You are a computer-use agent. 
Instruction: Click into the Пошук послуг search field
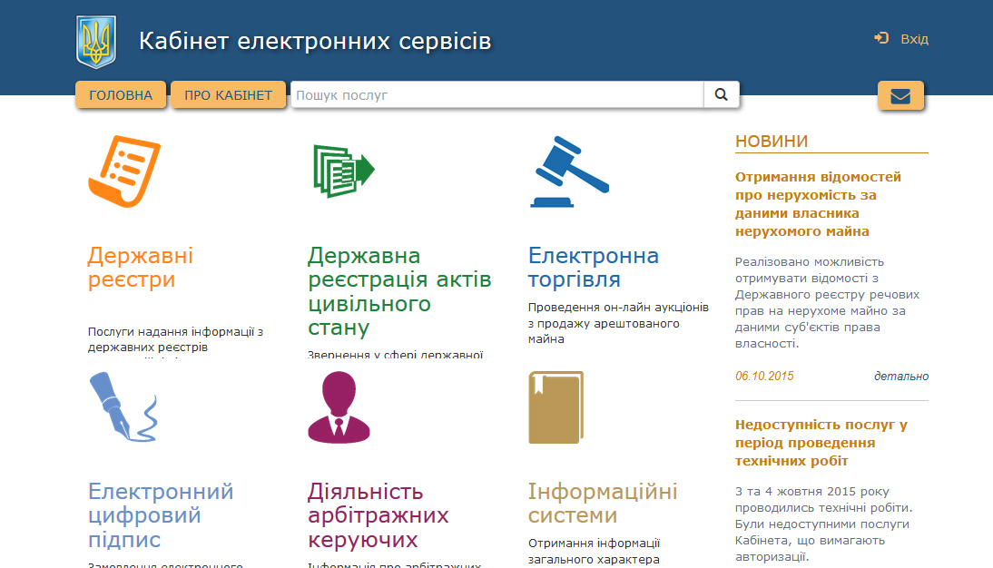(496, 94)
